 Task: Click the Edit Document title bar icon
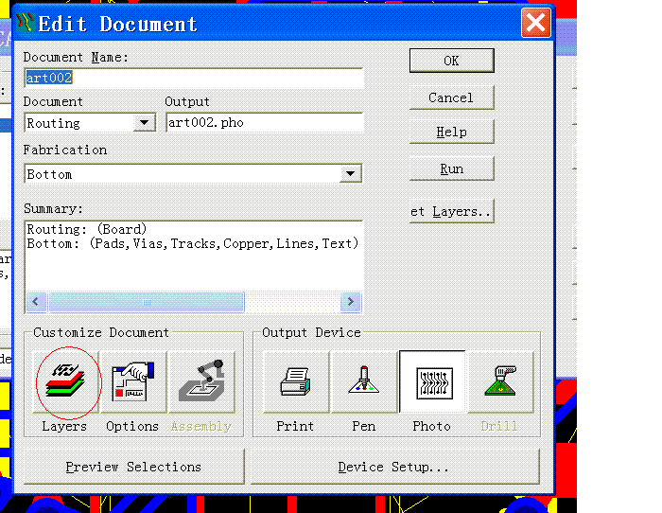25,23
